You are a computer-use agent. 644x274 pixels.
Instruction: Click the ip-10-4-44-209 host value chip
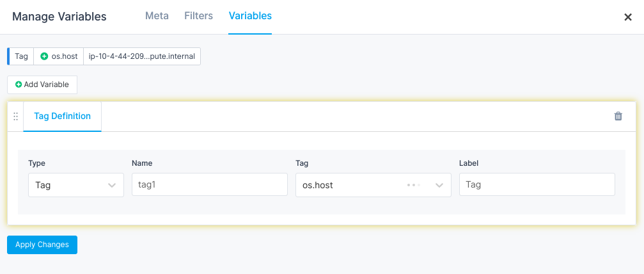(x=142, y=56)
